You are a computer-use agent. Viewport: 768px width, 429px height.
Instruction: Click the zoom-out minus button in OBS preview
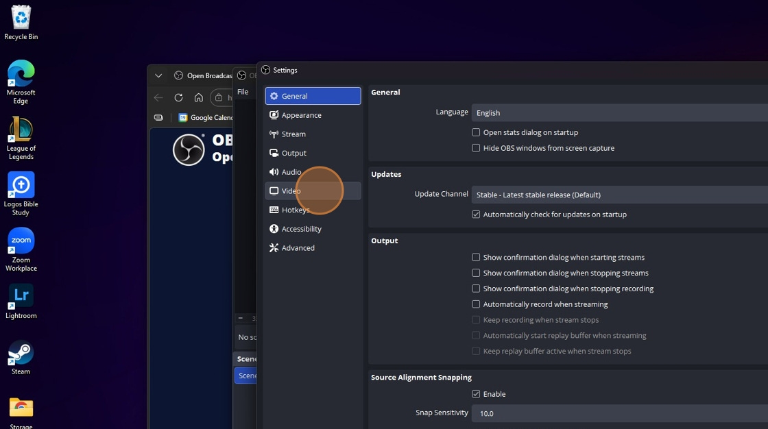[x=241, y=318]
